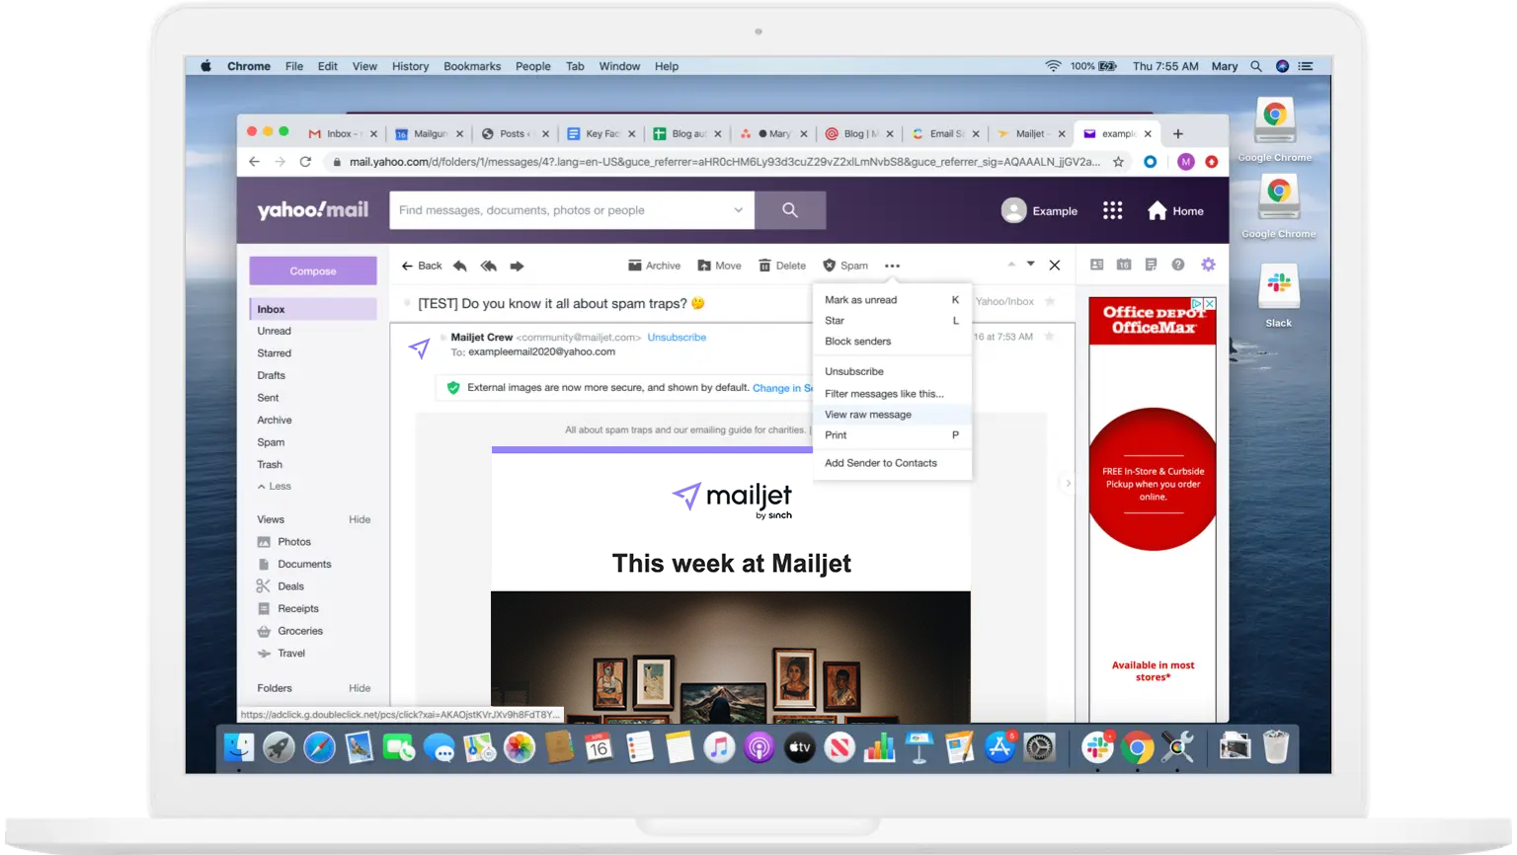Image resolution: width=1517 pixels, height=855 pixels.
Task: Open the Yahoo Mail settings gear
Action: (1208, 265)
